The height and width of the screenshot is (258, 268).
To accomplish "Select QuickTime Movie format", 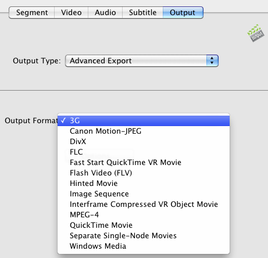I will pyautogui.click(x=144, y=225).
